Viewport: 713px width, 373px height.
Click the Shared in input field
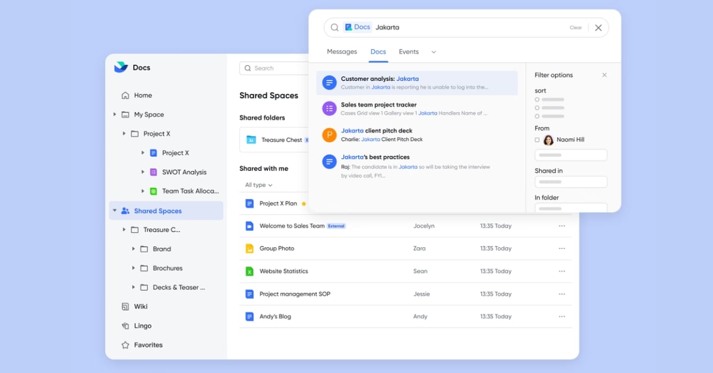pyautogui.click(x=570, y=182)
